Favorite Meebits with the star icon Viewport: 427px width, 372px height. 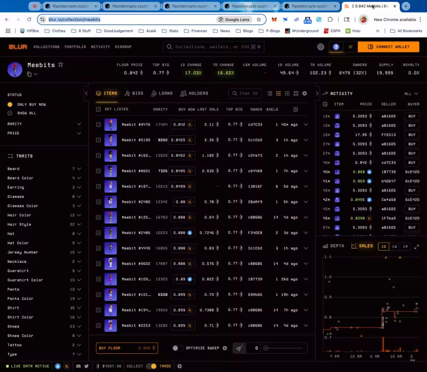pyautogui.click(x=61, y=64)
